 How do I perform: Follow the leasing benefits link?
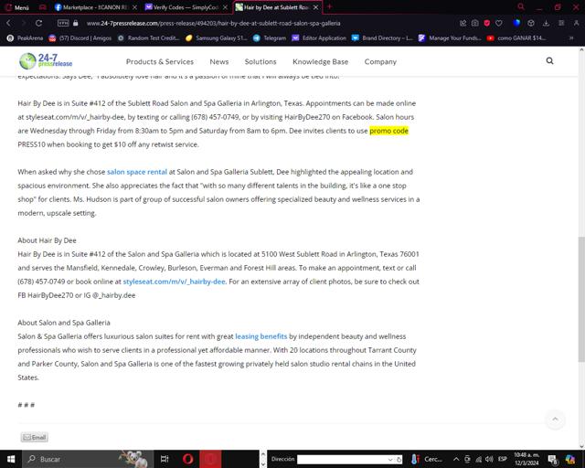point(261,336)
